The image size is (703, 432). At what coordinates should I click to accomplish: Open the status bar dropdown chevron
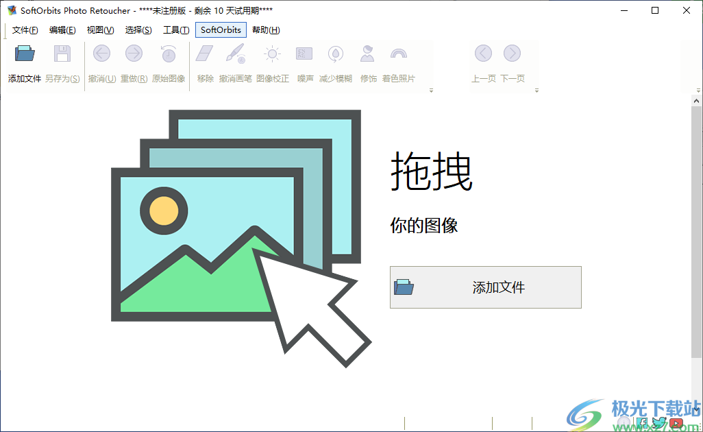click(x=697, y=409)
